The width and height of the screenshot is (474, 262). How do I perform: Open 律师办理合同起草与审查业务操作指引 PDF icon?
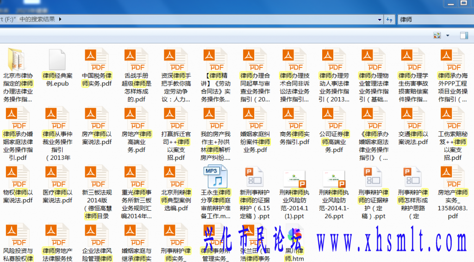point(255,60)
